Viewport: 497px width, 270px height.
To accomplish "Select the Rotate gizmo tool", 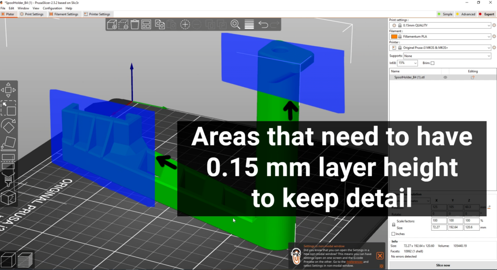I will (x=9, y=126).
